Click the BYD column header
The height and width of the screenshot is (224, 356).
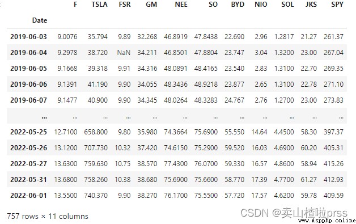[238, 5]
